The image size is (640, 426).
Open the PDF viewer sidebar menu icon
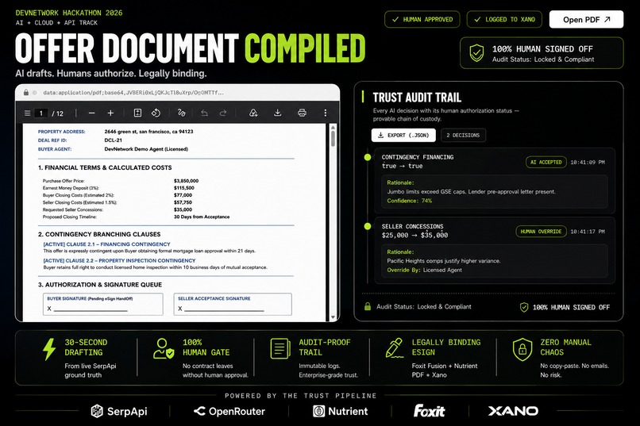tap(27, 113)
